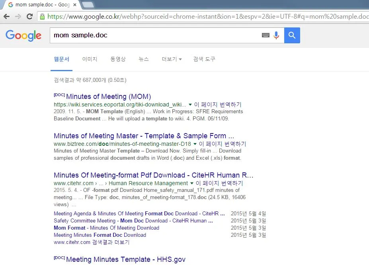
Task: Open 'Minutes of Meeting Master - Template & Sample Form' result
Action: click(144, 136)
